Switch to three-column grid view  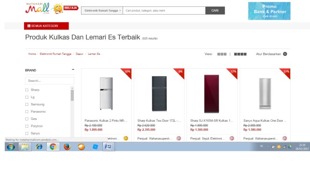[222, 54]
